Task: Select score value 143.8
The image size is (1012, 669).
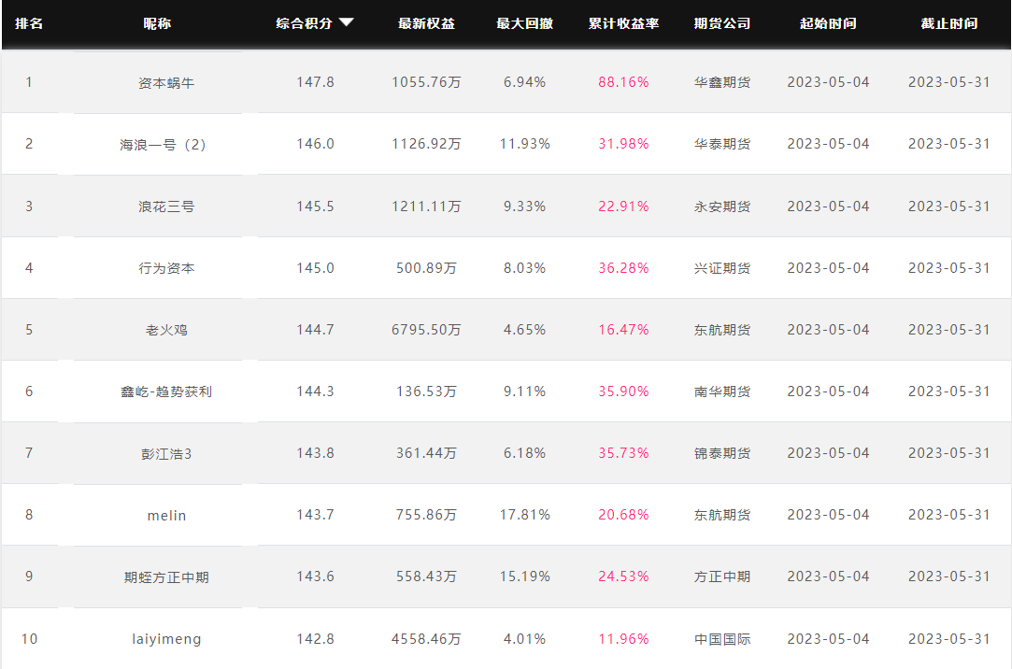Action: (315, 453)
